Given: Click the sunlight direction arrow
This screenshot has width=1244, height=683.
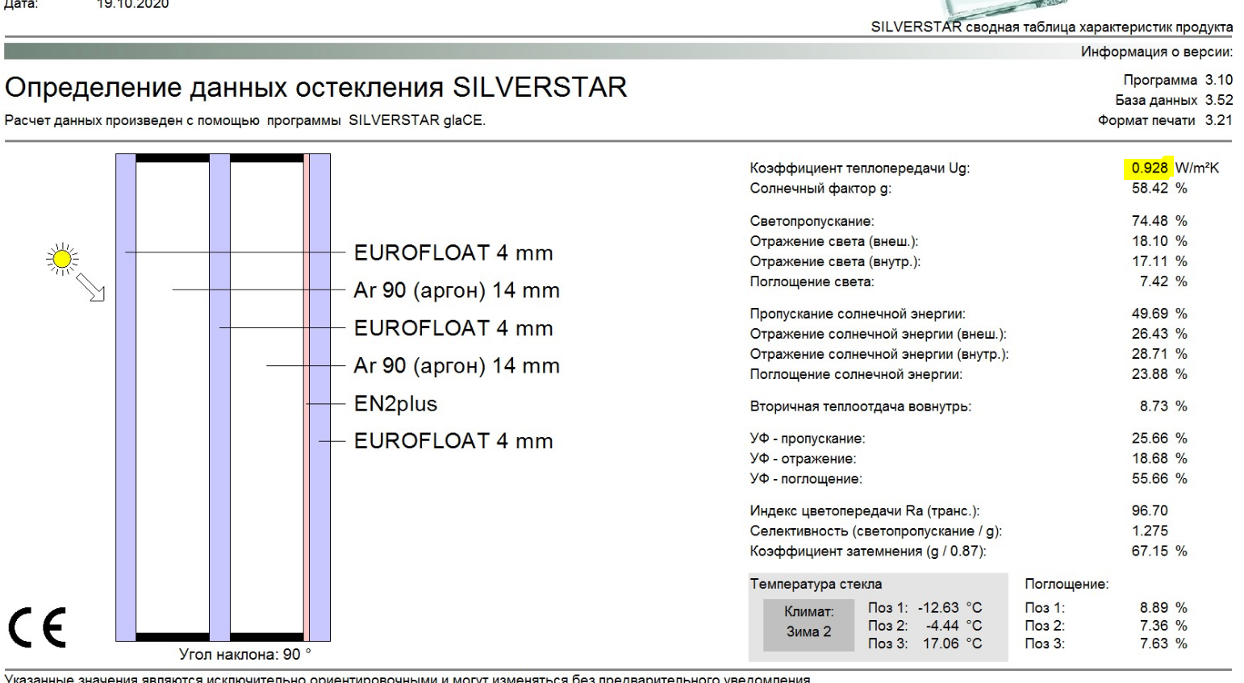Looking at the screenshot, I should point(90,286).
